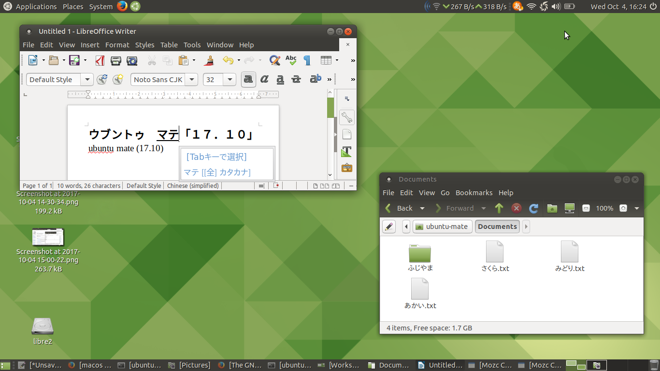Screen dimensions: 660x371
Task: Launch Firefox from the top panel
Action: [x=122, y=6]
